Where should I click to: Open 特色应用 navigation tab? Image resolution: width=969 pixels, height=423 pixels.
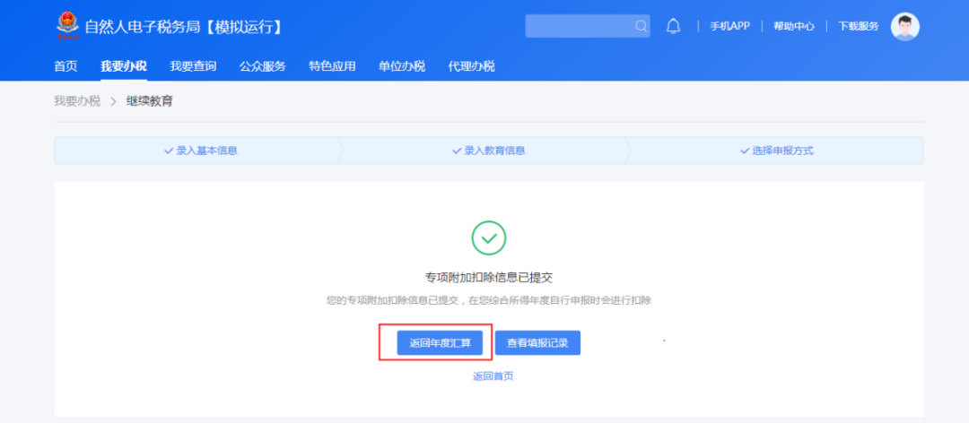click(332, 65)
